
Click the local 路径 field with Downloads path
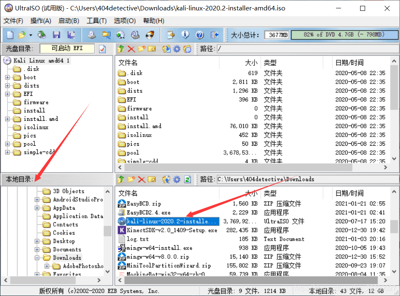click(x=307, y=179)
